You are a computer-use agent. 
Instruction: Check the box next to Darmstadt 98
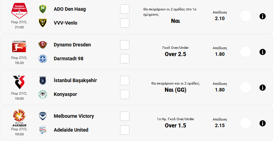coord(125,59)
